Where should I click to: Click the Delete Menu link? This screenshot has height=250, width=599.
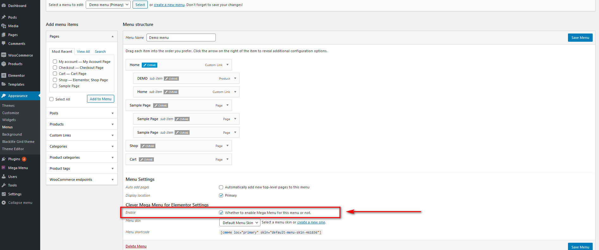pos(136,246)
